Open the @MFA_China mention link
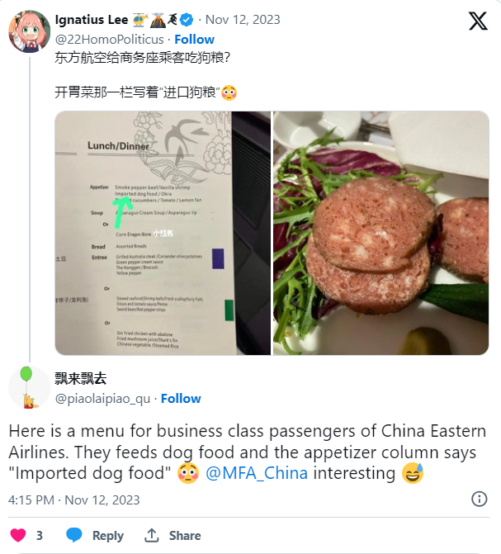 (257, 473)
